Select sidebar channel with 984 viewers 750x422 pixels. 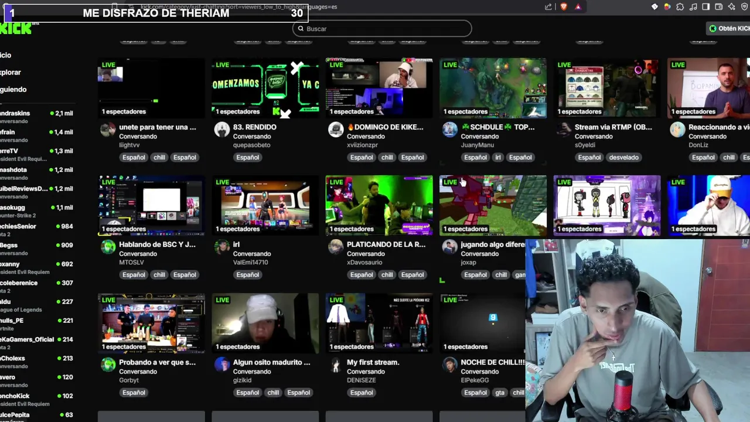click(x=37, y=230)
